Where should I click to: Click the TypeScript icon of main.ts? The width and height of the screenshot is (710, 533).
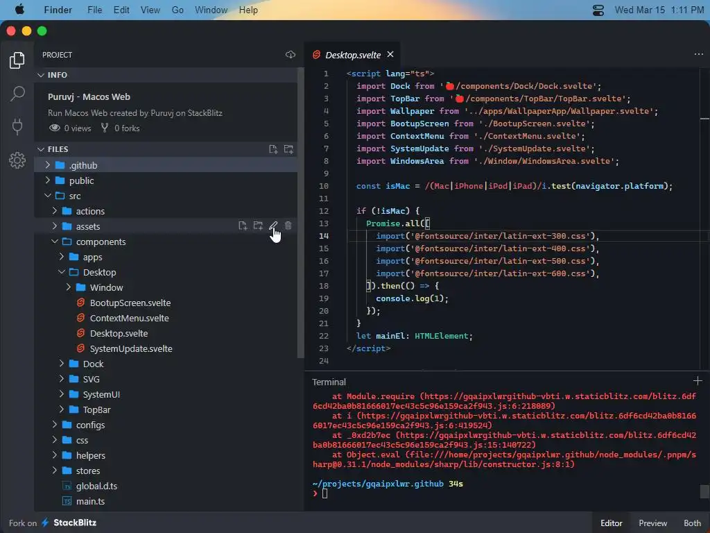67,501
